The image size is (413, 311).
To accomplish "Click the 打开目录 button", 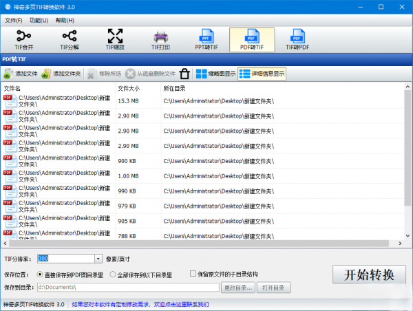I will point(274,288).
